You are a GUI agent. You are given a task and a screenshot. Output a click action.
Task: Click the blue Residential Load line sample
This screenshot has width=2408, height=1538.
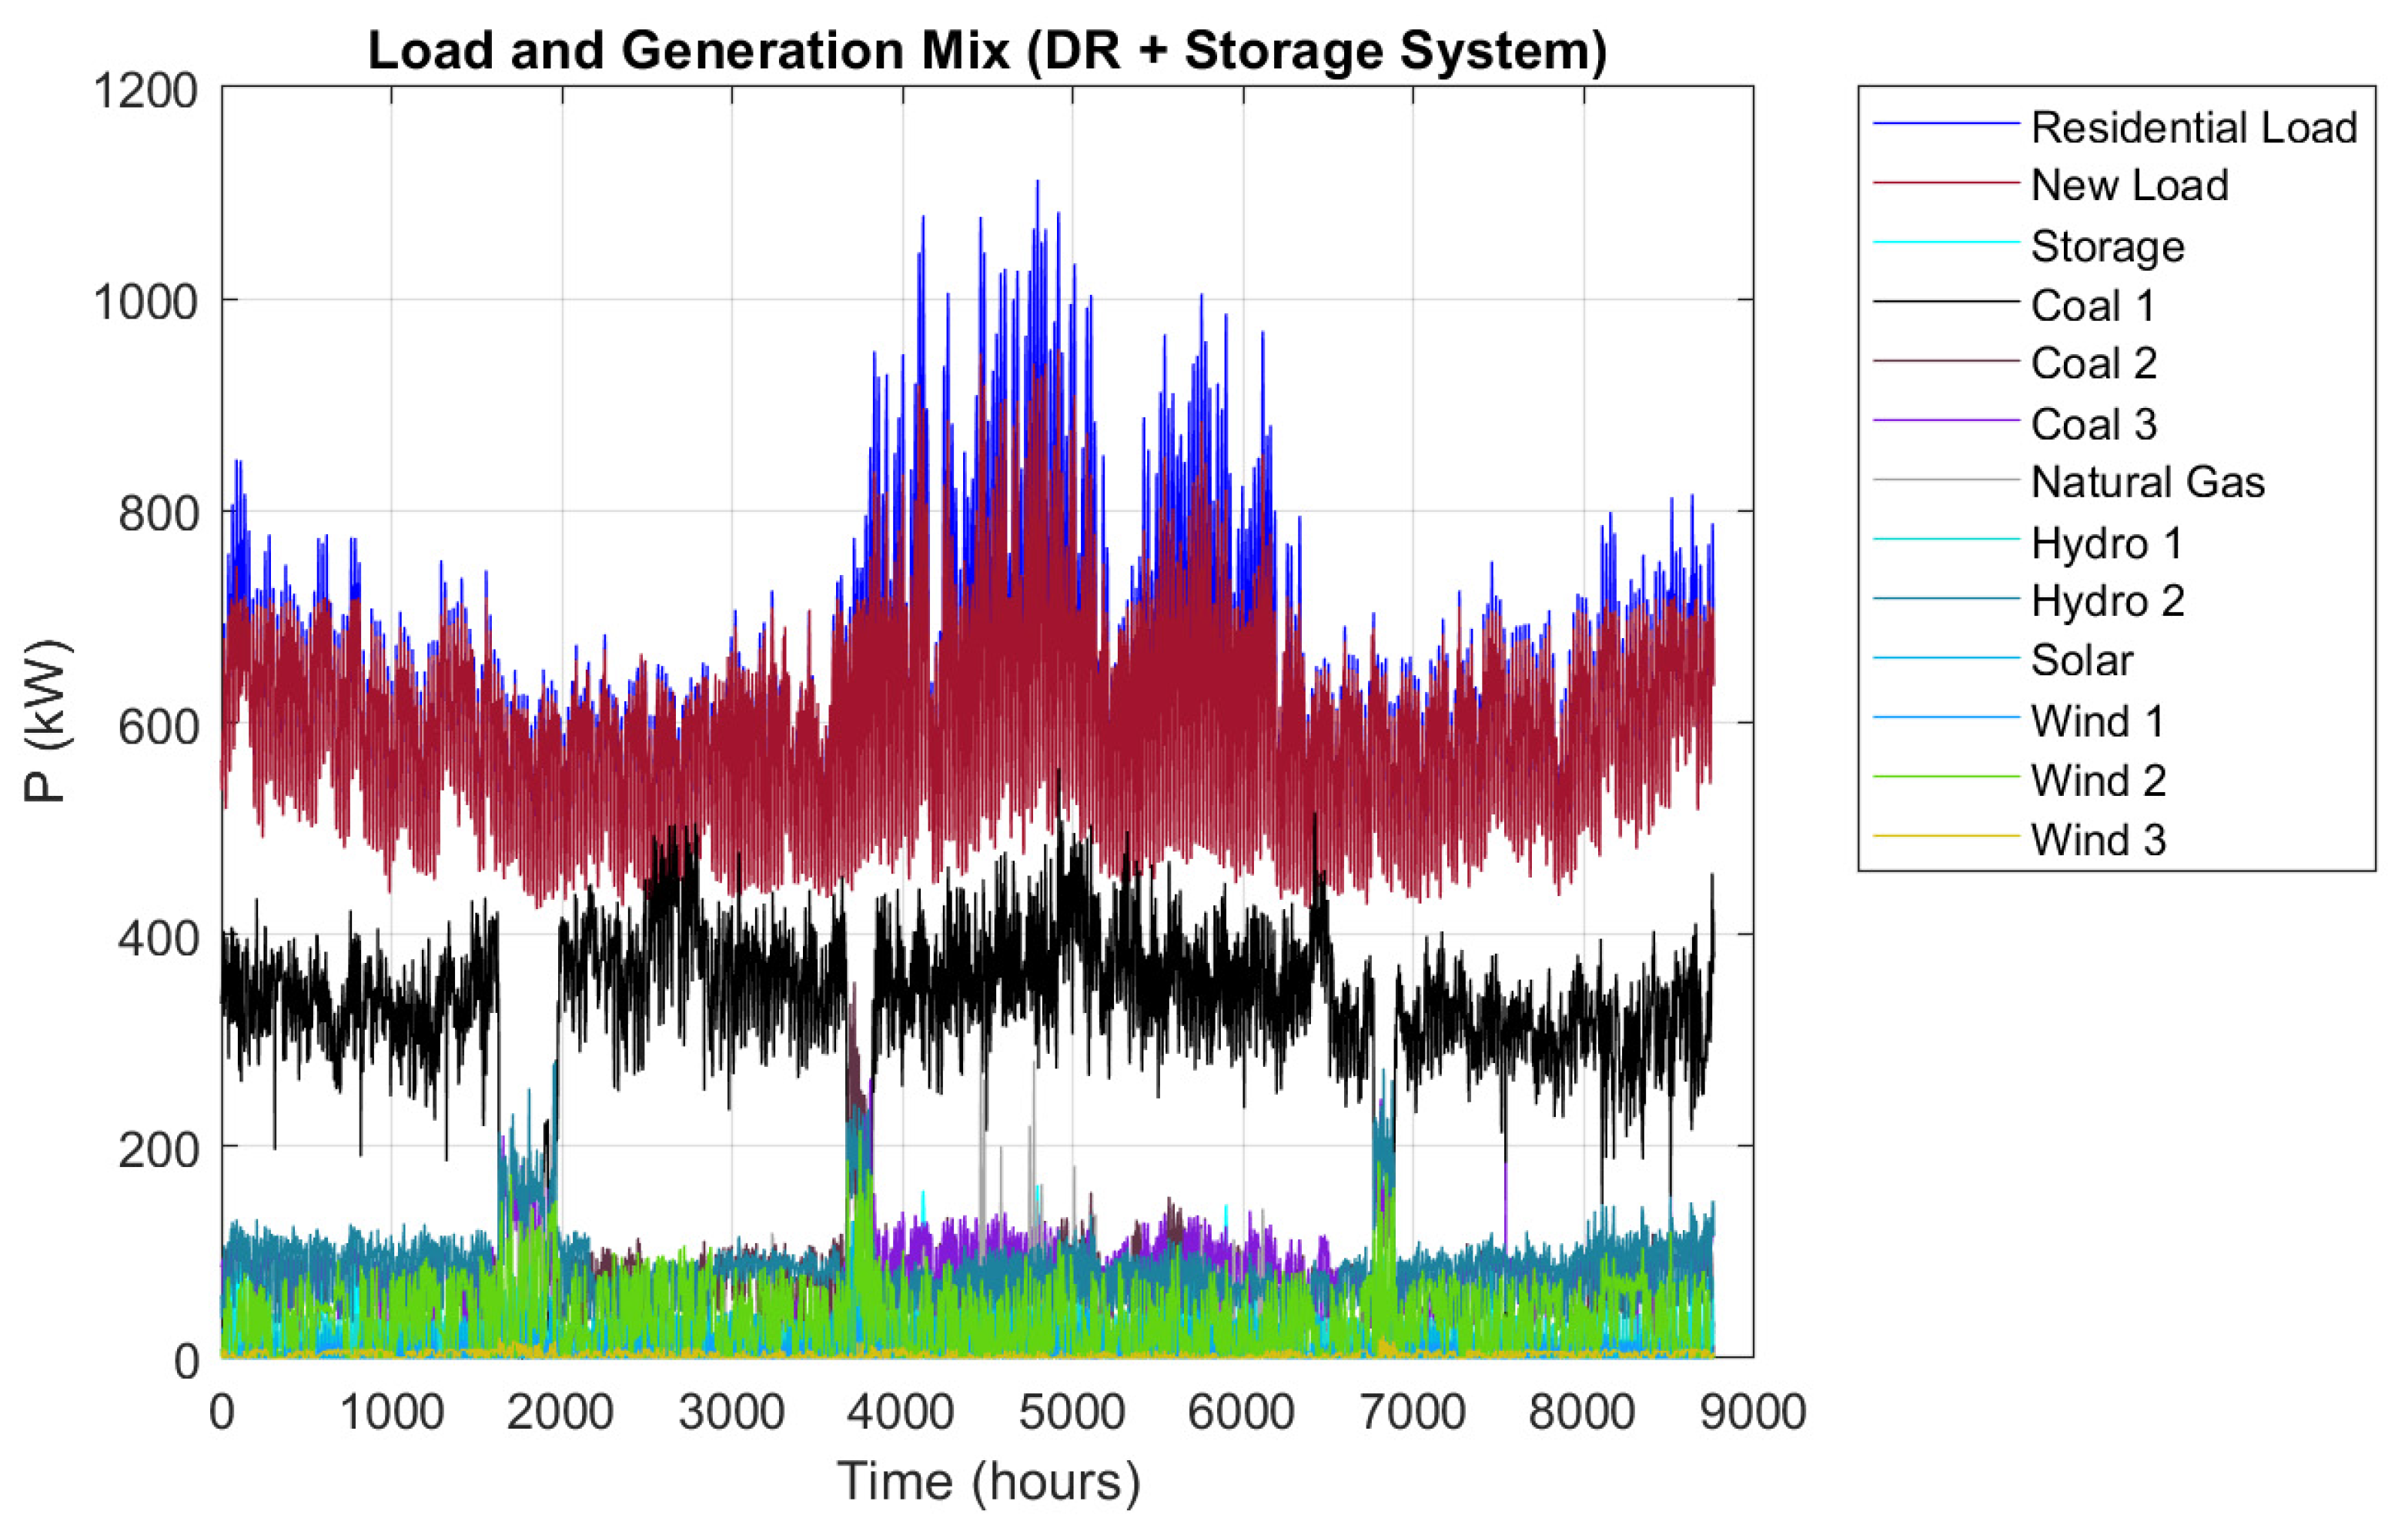tap(1945, 124)
